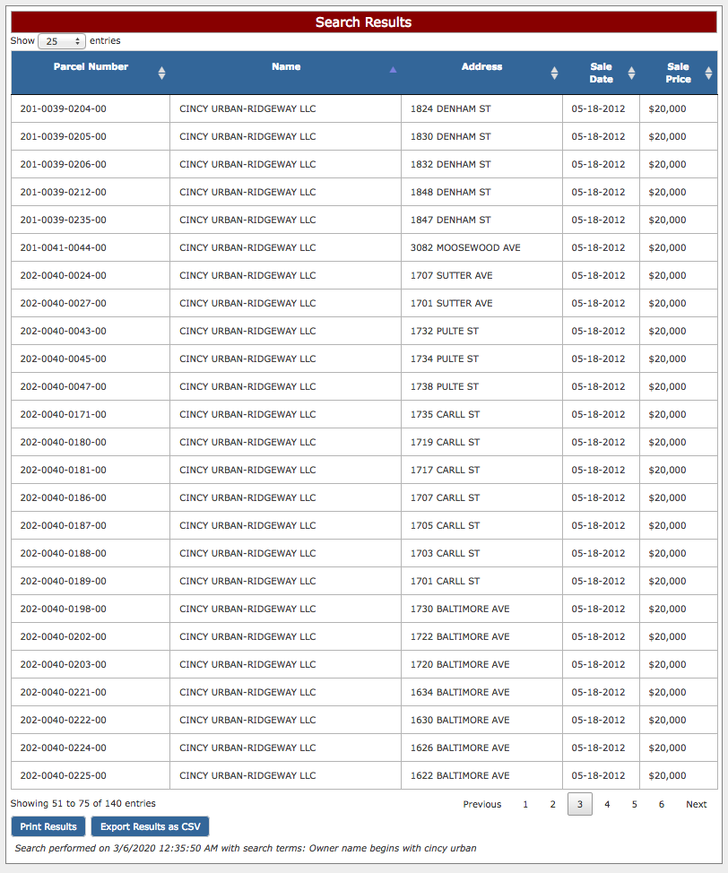Click address 1634 BALTIMORE AVE
This screenshot has height=873, width=728.
click(x=460, y=692)
